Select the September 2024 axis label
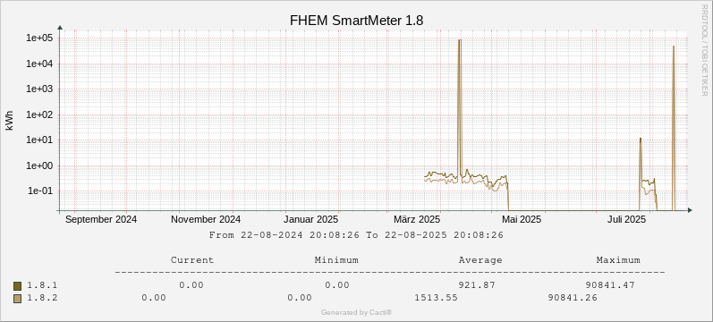 coord(101,219)
